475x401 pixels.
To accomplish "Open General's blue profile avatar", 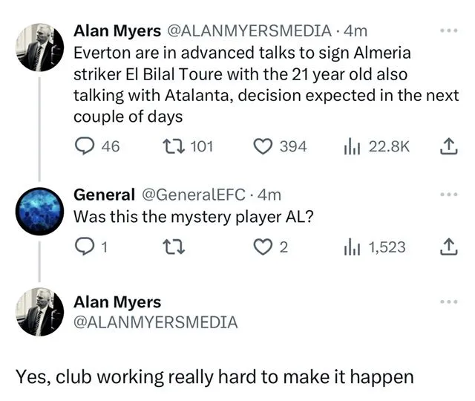I will point(39,209).
